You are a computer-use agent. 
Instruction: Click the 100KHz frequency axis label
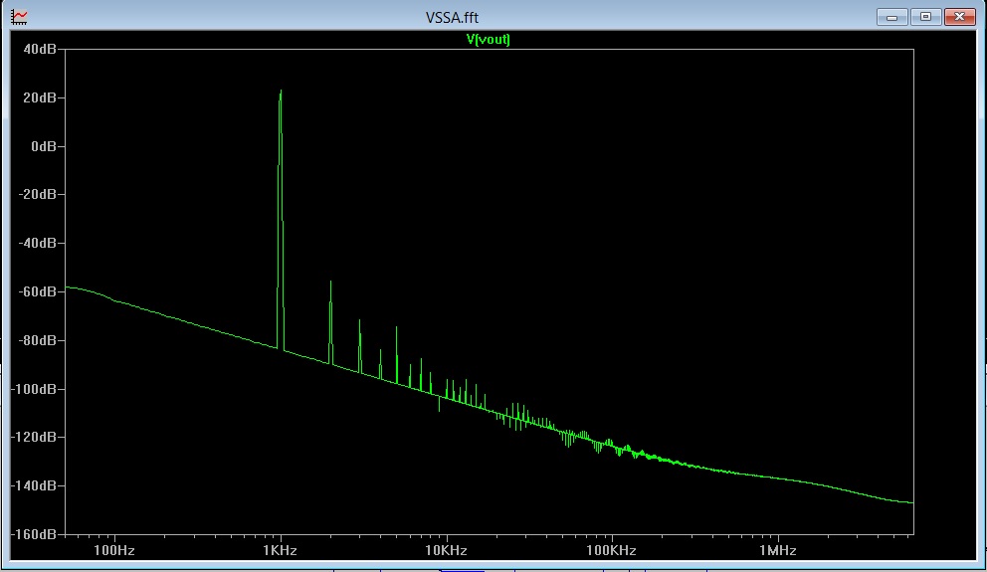pos(611,550)
